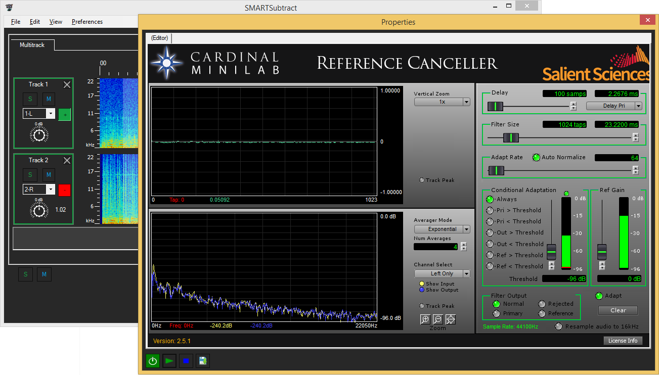Screen dimensions: 659x375
Task: Click the License Info button
Action: pos(623,341)
